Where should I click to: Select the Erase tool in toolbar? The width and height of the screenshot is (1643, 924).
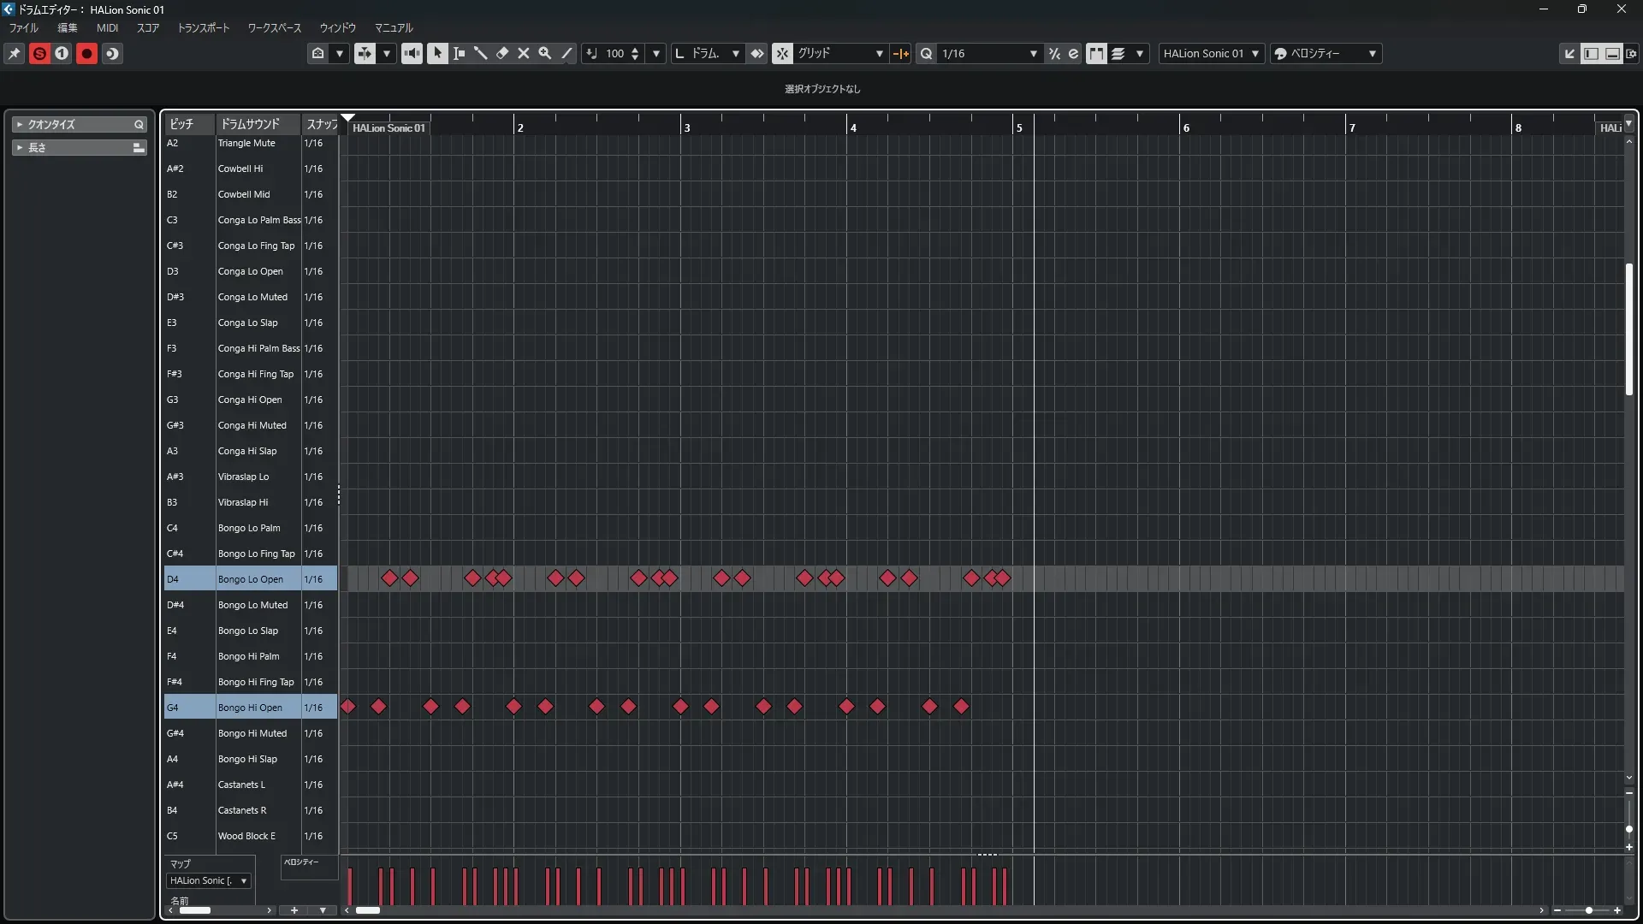coord(502,53)
